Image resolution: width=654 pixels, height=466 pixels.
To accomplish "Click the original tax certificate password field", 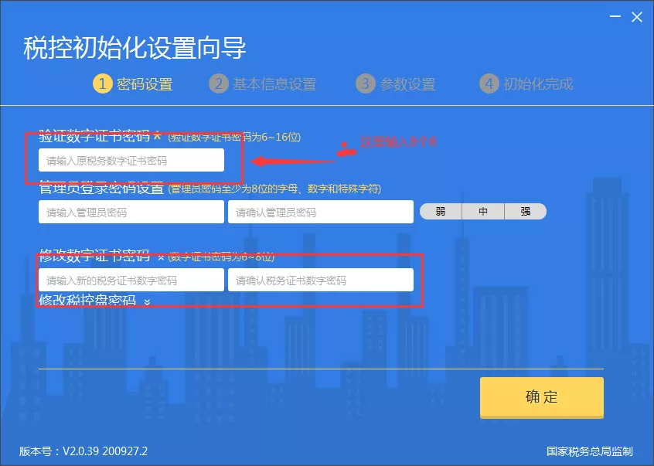I will click(131, 160).
